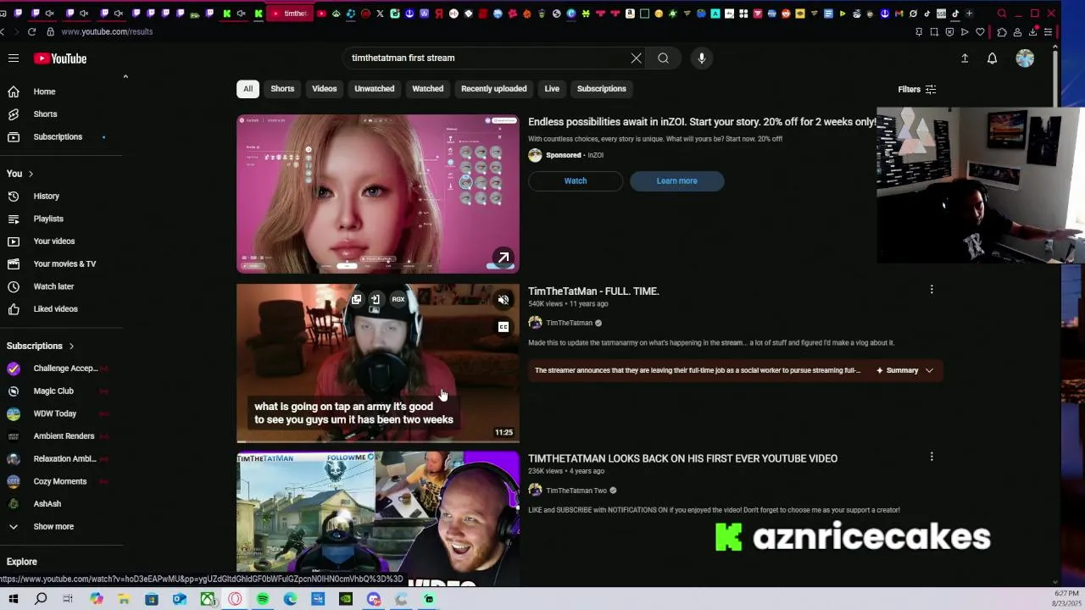Expand the You section chevron

[31, 174]
